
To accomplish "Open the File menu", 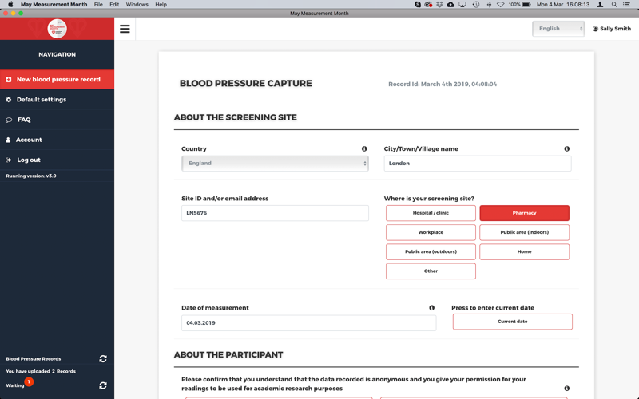I will point(98,5).
